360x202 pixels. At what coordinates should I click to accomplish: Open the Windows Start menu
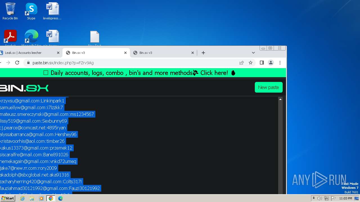(8, 198)
